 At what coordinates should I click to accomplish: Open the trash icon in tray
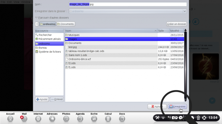point(198,118)
